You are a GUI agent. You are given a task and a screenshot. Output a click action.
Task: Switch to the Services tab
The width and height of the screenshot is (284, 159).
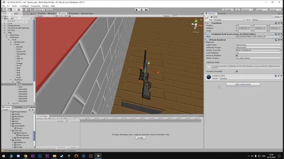pyautogui.click(x=222, y=14)
